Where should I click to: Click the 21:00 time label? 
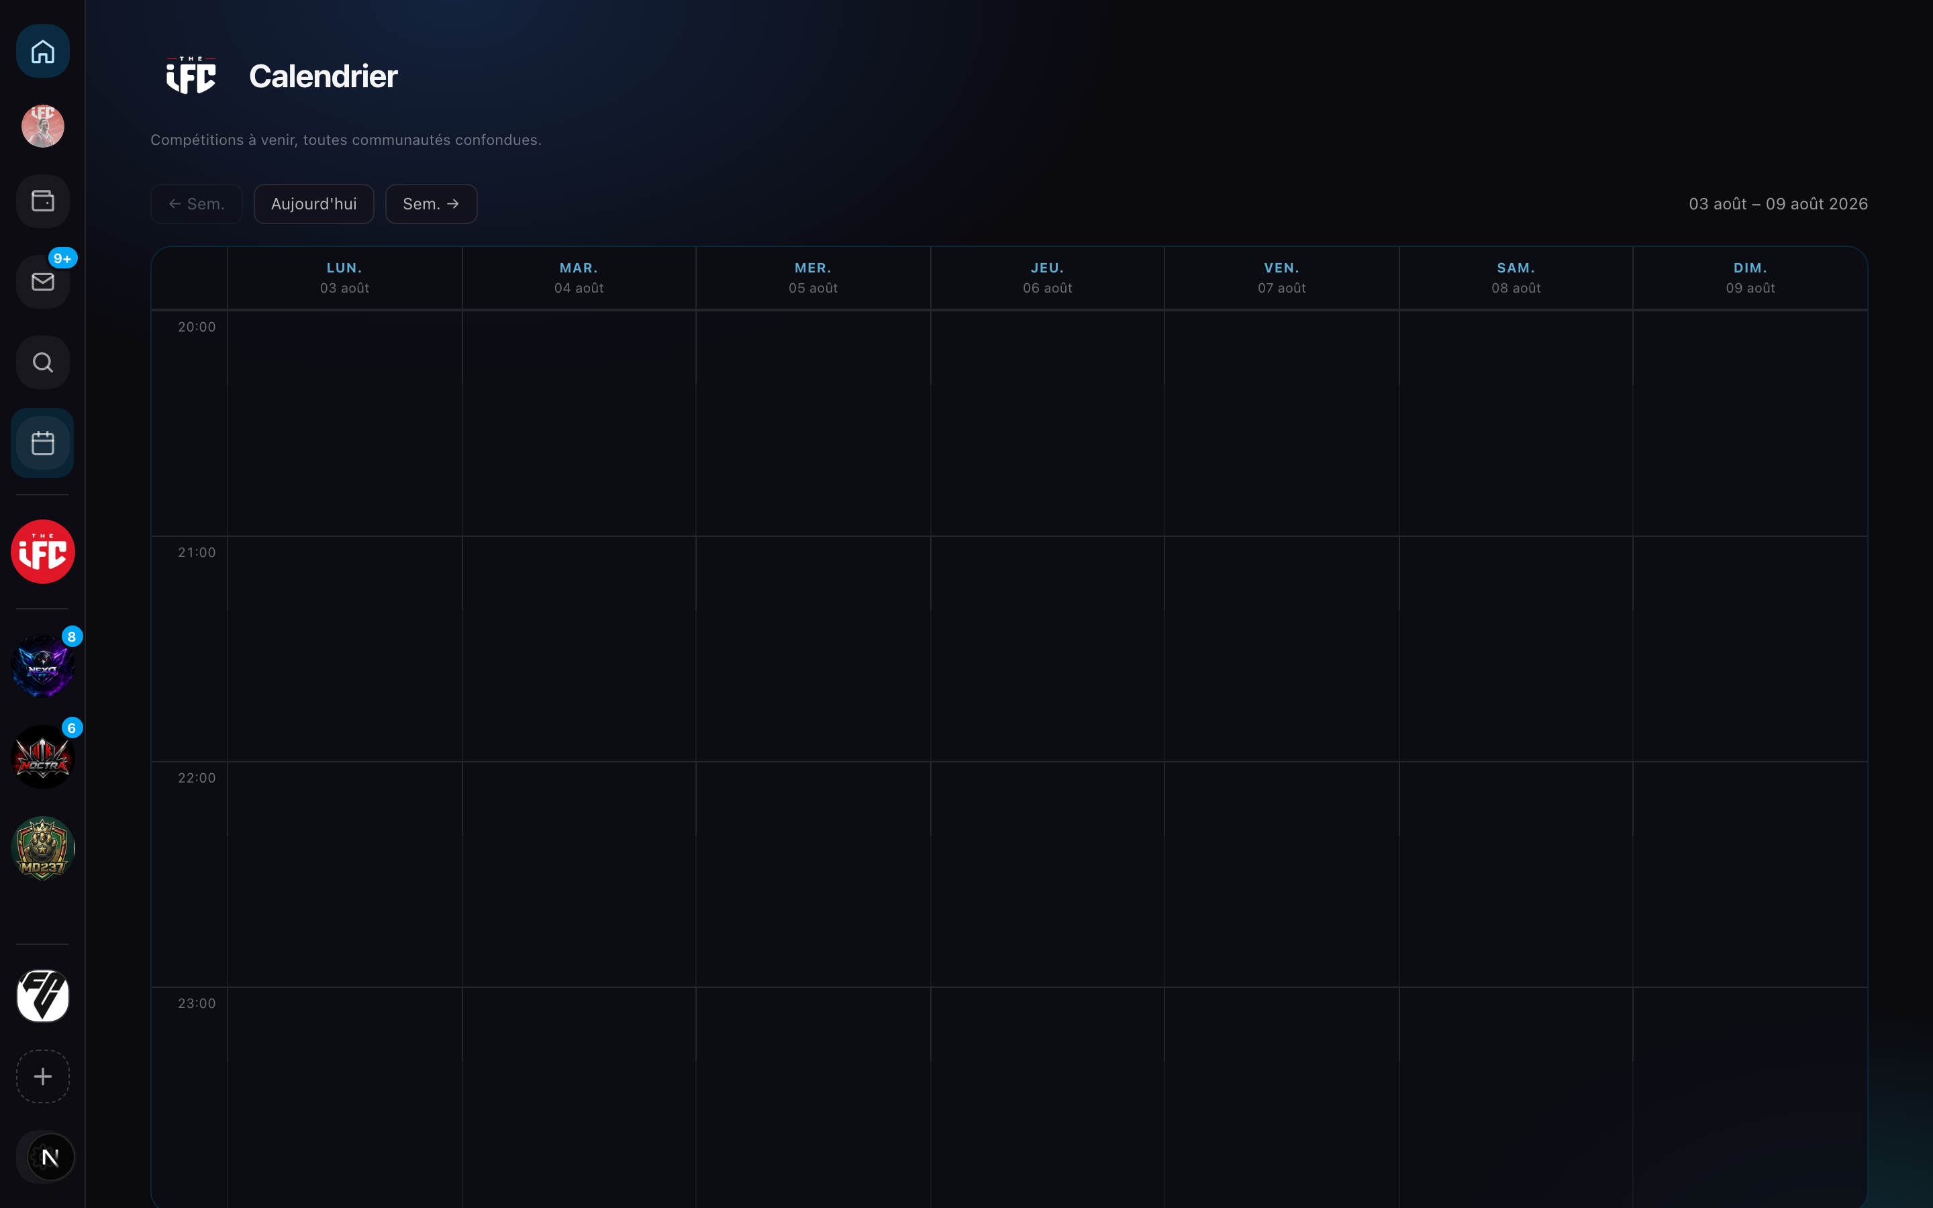[197, 552]
